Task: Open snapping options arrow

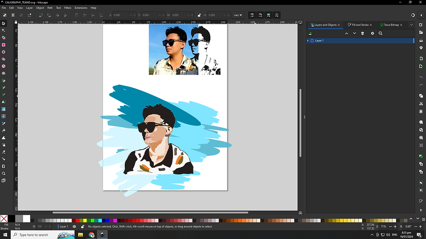Action: 421,15
